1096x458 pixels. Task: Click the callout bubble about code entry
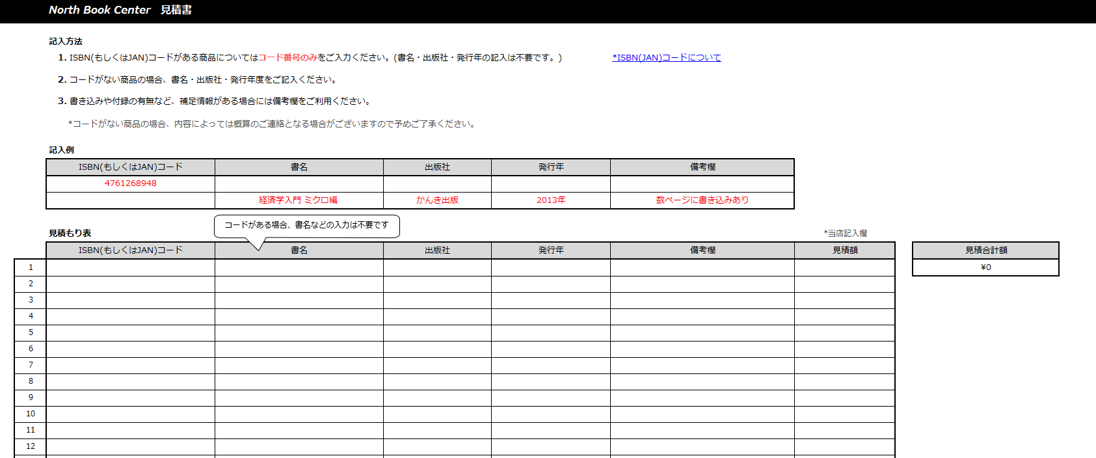pos(306,225)
